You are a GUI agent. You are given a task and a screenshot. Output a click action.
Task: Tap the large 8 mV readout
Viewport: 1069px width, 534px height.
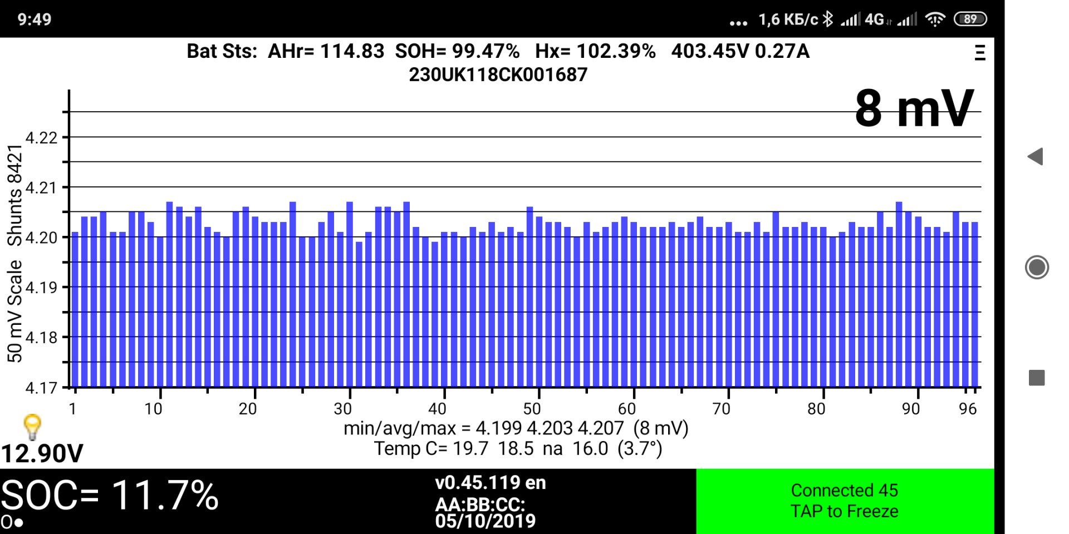914,109
